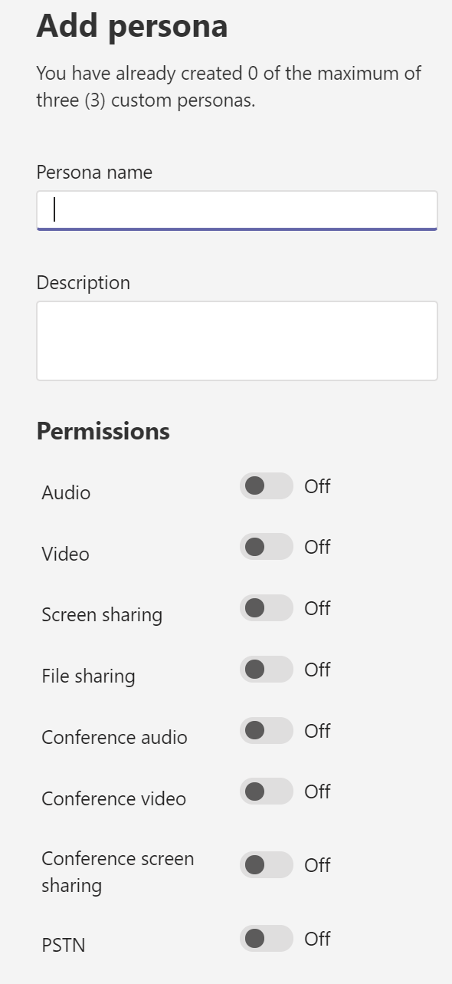Turn on the Video permission
The image size is (452, 984).
pyautogui.click(x=266, y=547)
